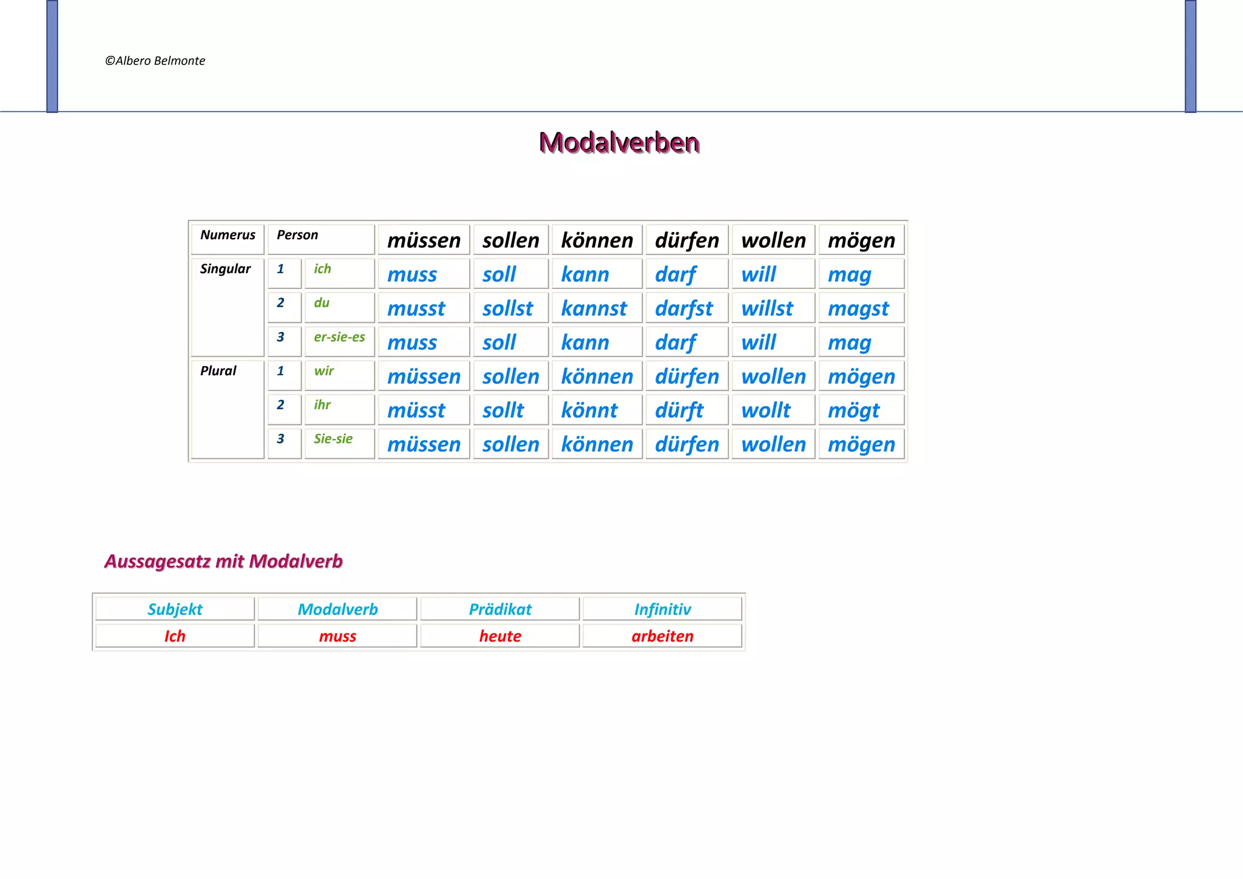Click the Numerus header cell
1243x879 pixels.
(228, 236)
